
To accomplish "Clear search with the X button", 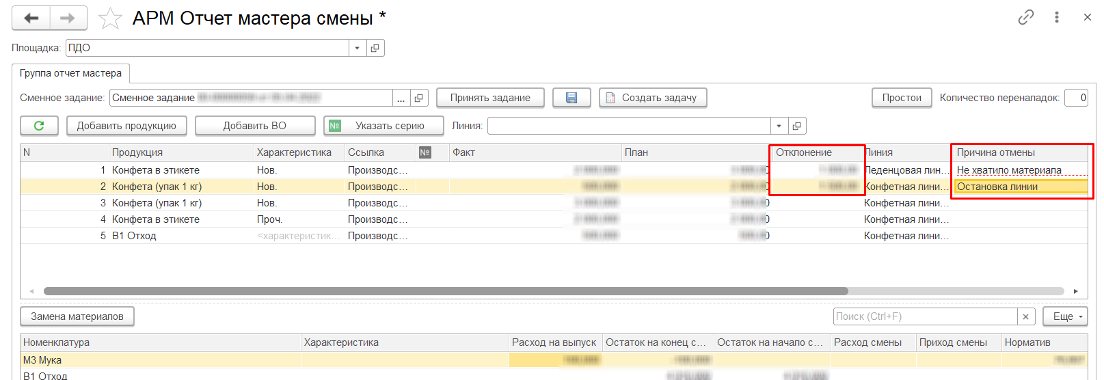I will 1025,316.
